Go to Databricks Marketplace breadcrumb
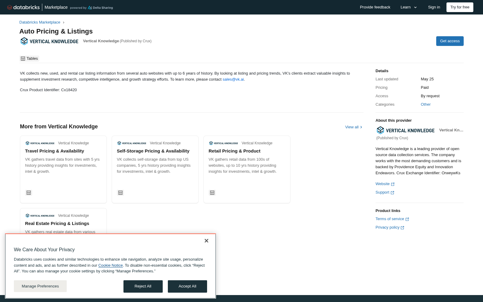Image resolution: width=483 pixels, height=302 pixels. (40, 22)
